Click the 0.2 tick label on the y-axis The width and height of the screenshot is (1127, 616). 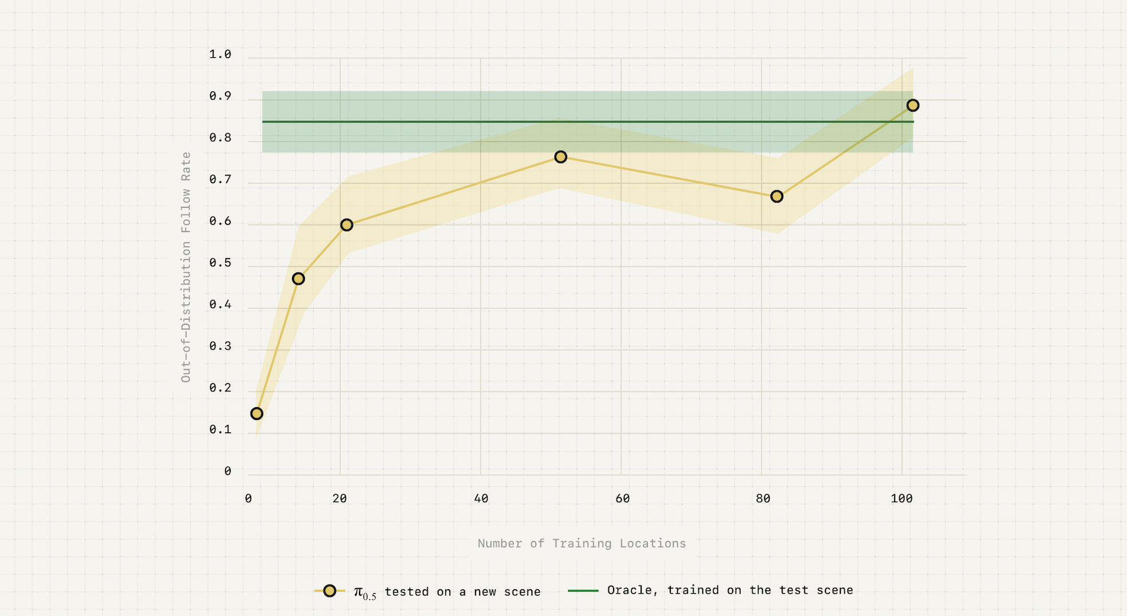tap(220, 388)
